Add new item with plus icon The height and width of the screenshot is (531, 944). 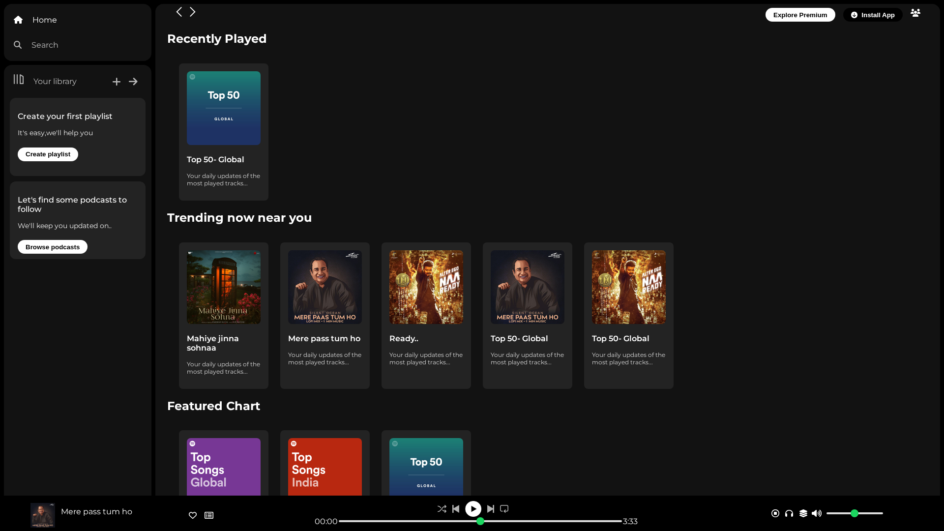117,82
